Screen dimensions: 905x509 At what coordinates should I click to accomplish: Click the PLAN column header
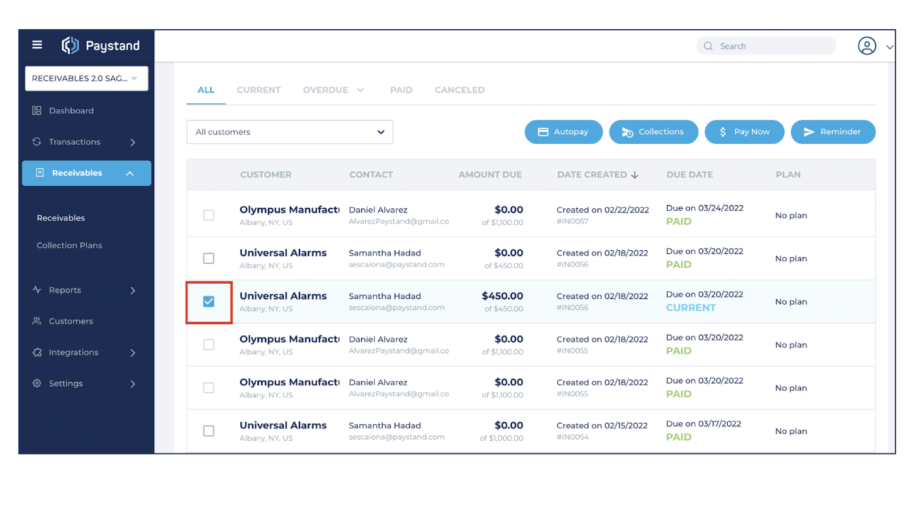click(788, 175)
